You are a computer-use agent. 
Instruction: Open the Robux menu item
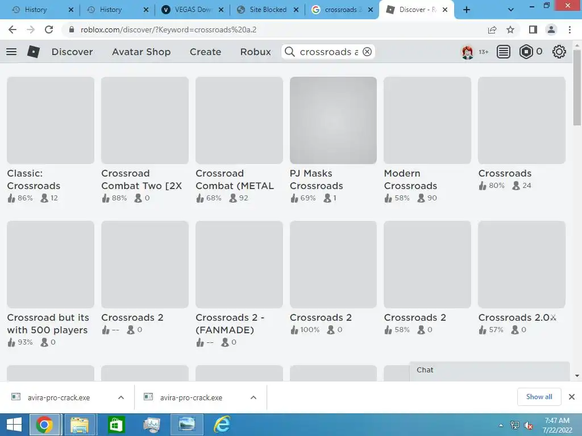(x=255, y=52)
